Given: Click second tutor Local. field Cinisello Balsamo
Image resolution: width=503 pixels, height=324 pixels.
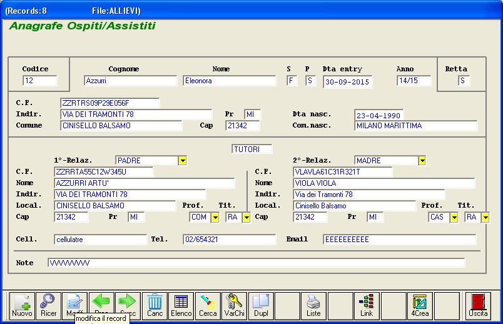Looking at the screenshot, I should (x=355, y=206).
